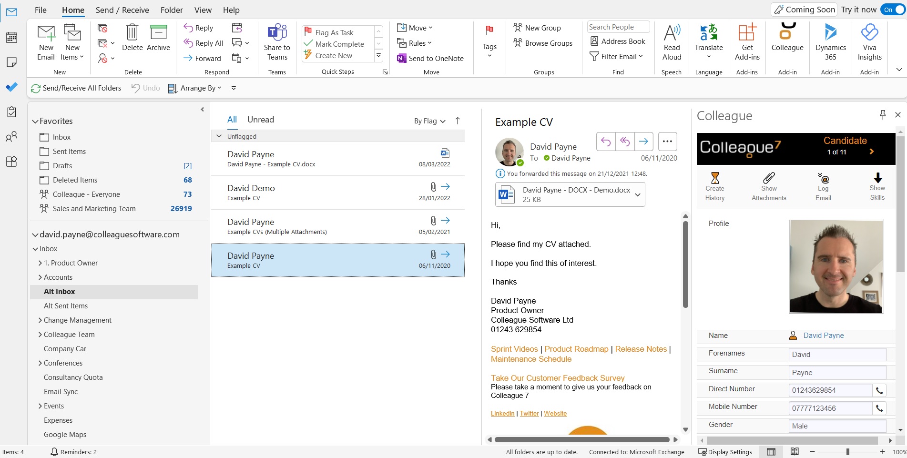Pin the Colleague task pane

pyautogui.click(x=883, y=114)
